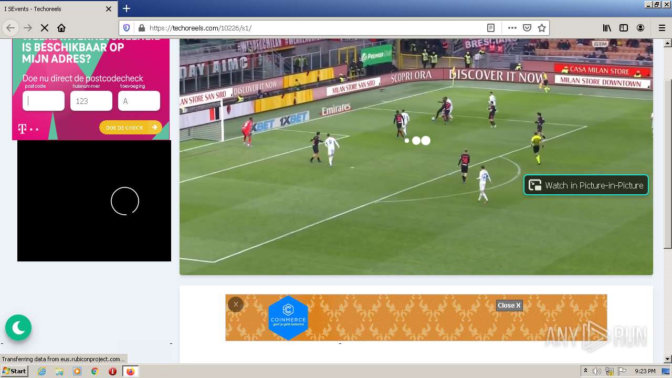Screen dimensions: 672x378
Task: Click the postcode input field
Action: (44, 101)
